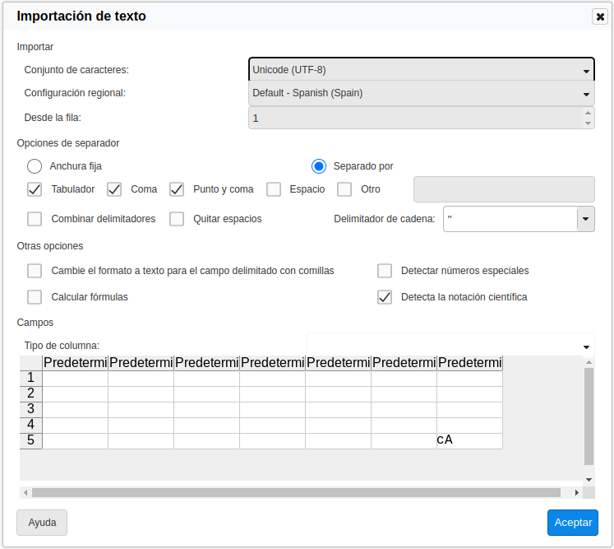Check the Calcular fórmulas option
This screenshot has width=614, height=549.
pyautogui.click(x=35, y=297)
